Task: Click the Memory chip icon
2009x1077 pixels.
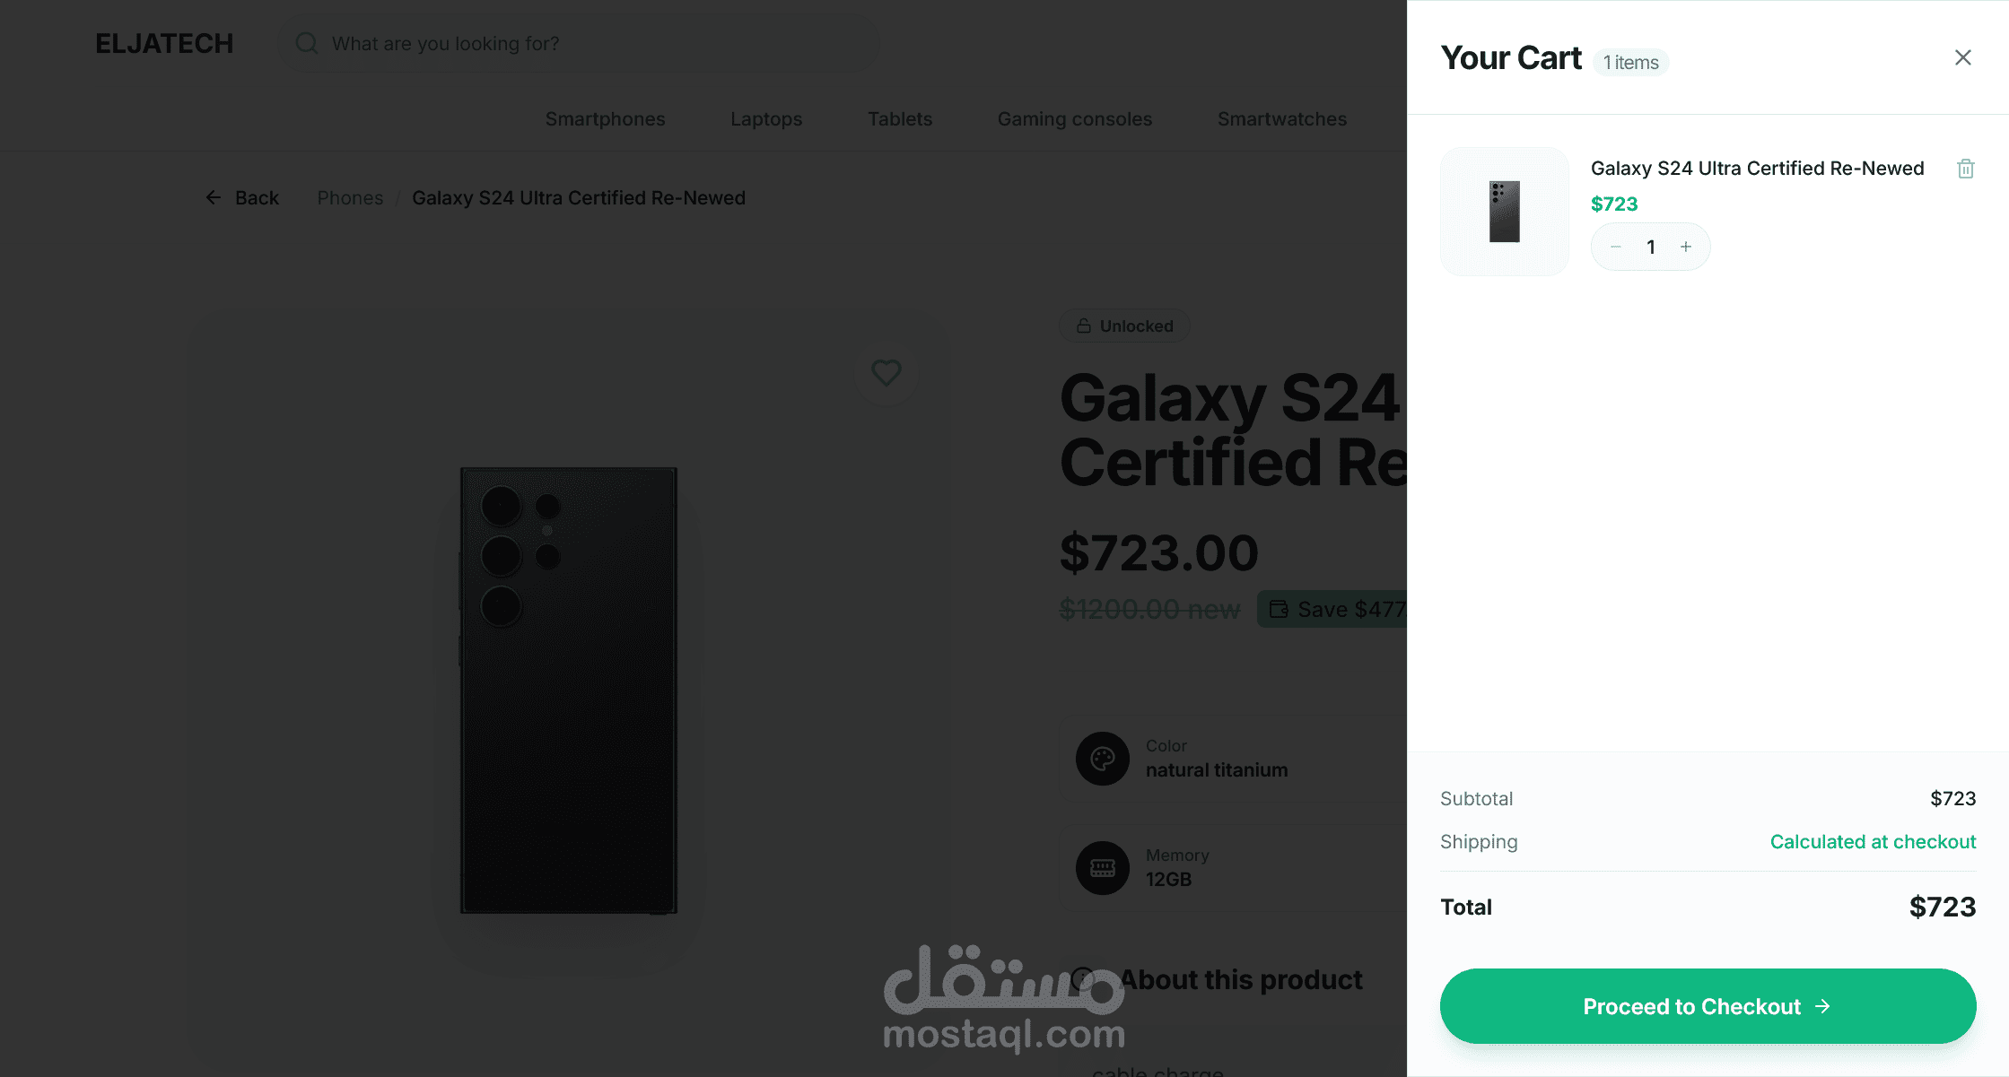Action: (1102, 867)
